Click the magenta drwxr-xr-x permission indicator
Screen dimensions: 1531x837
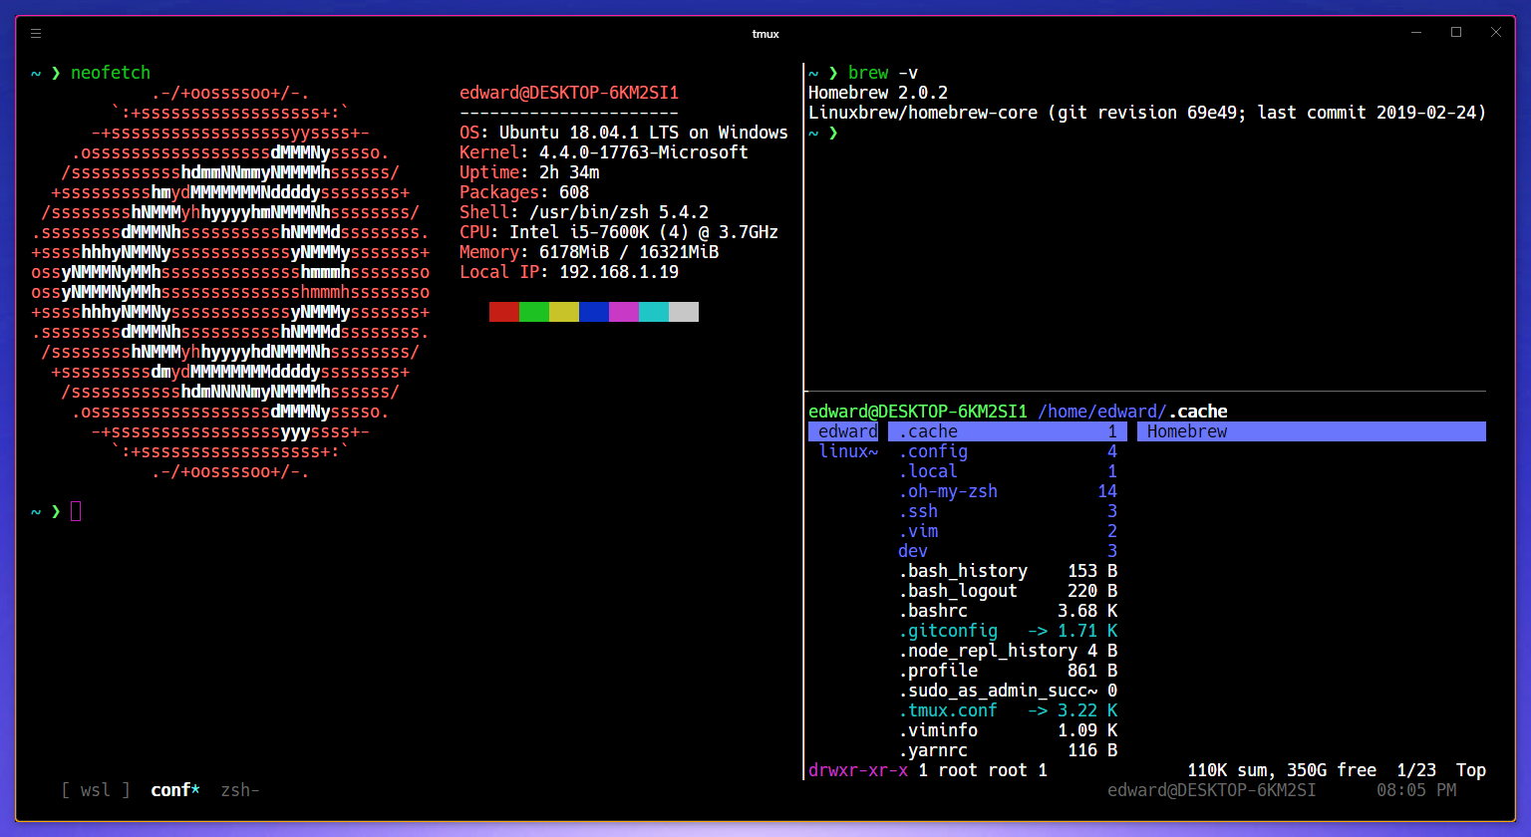click(x=858, y=770)
